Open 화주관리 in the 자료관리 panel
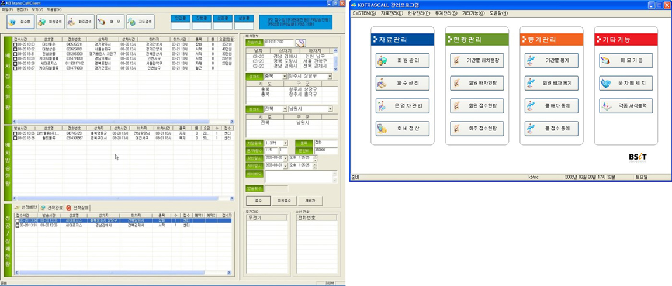This screenshot has width=672, height=286. point(403,83)
